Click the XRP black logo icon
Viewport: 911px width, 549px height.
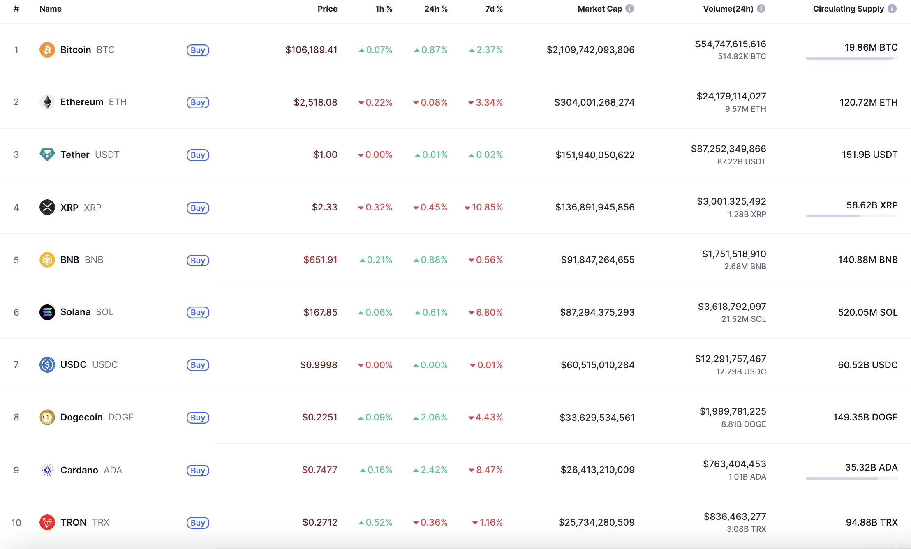click(47, 207)
